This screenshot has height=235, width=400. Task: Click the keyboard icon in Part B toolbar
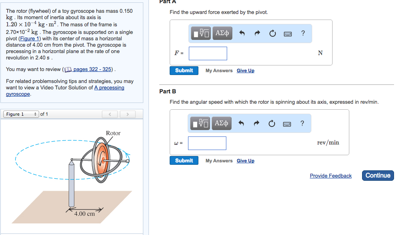pyautogui.click(x=288, y=124)
